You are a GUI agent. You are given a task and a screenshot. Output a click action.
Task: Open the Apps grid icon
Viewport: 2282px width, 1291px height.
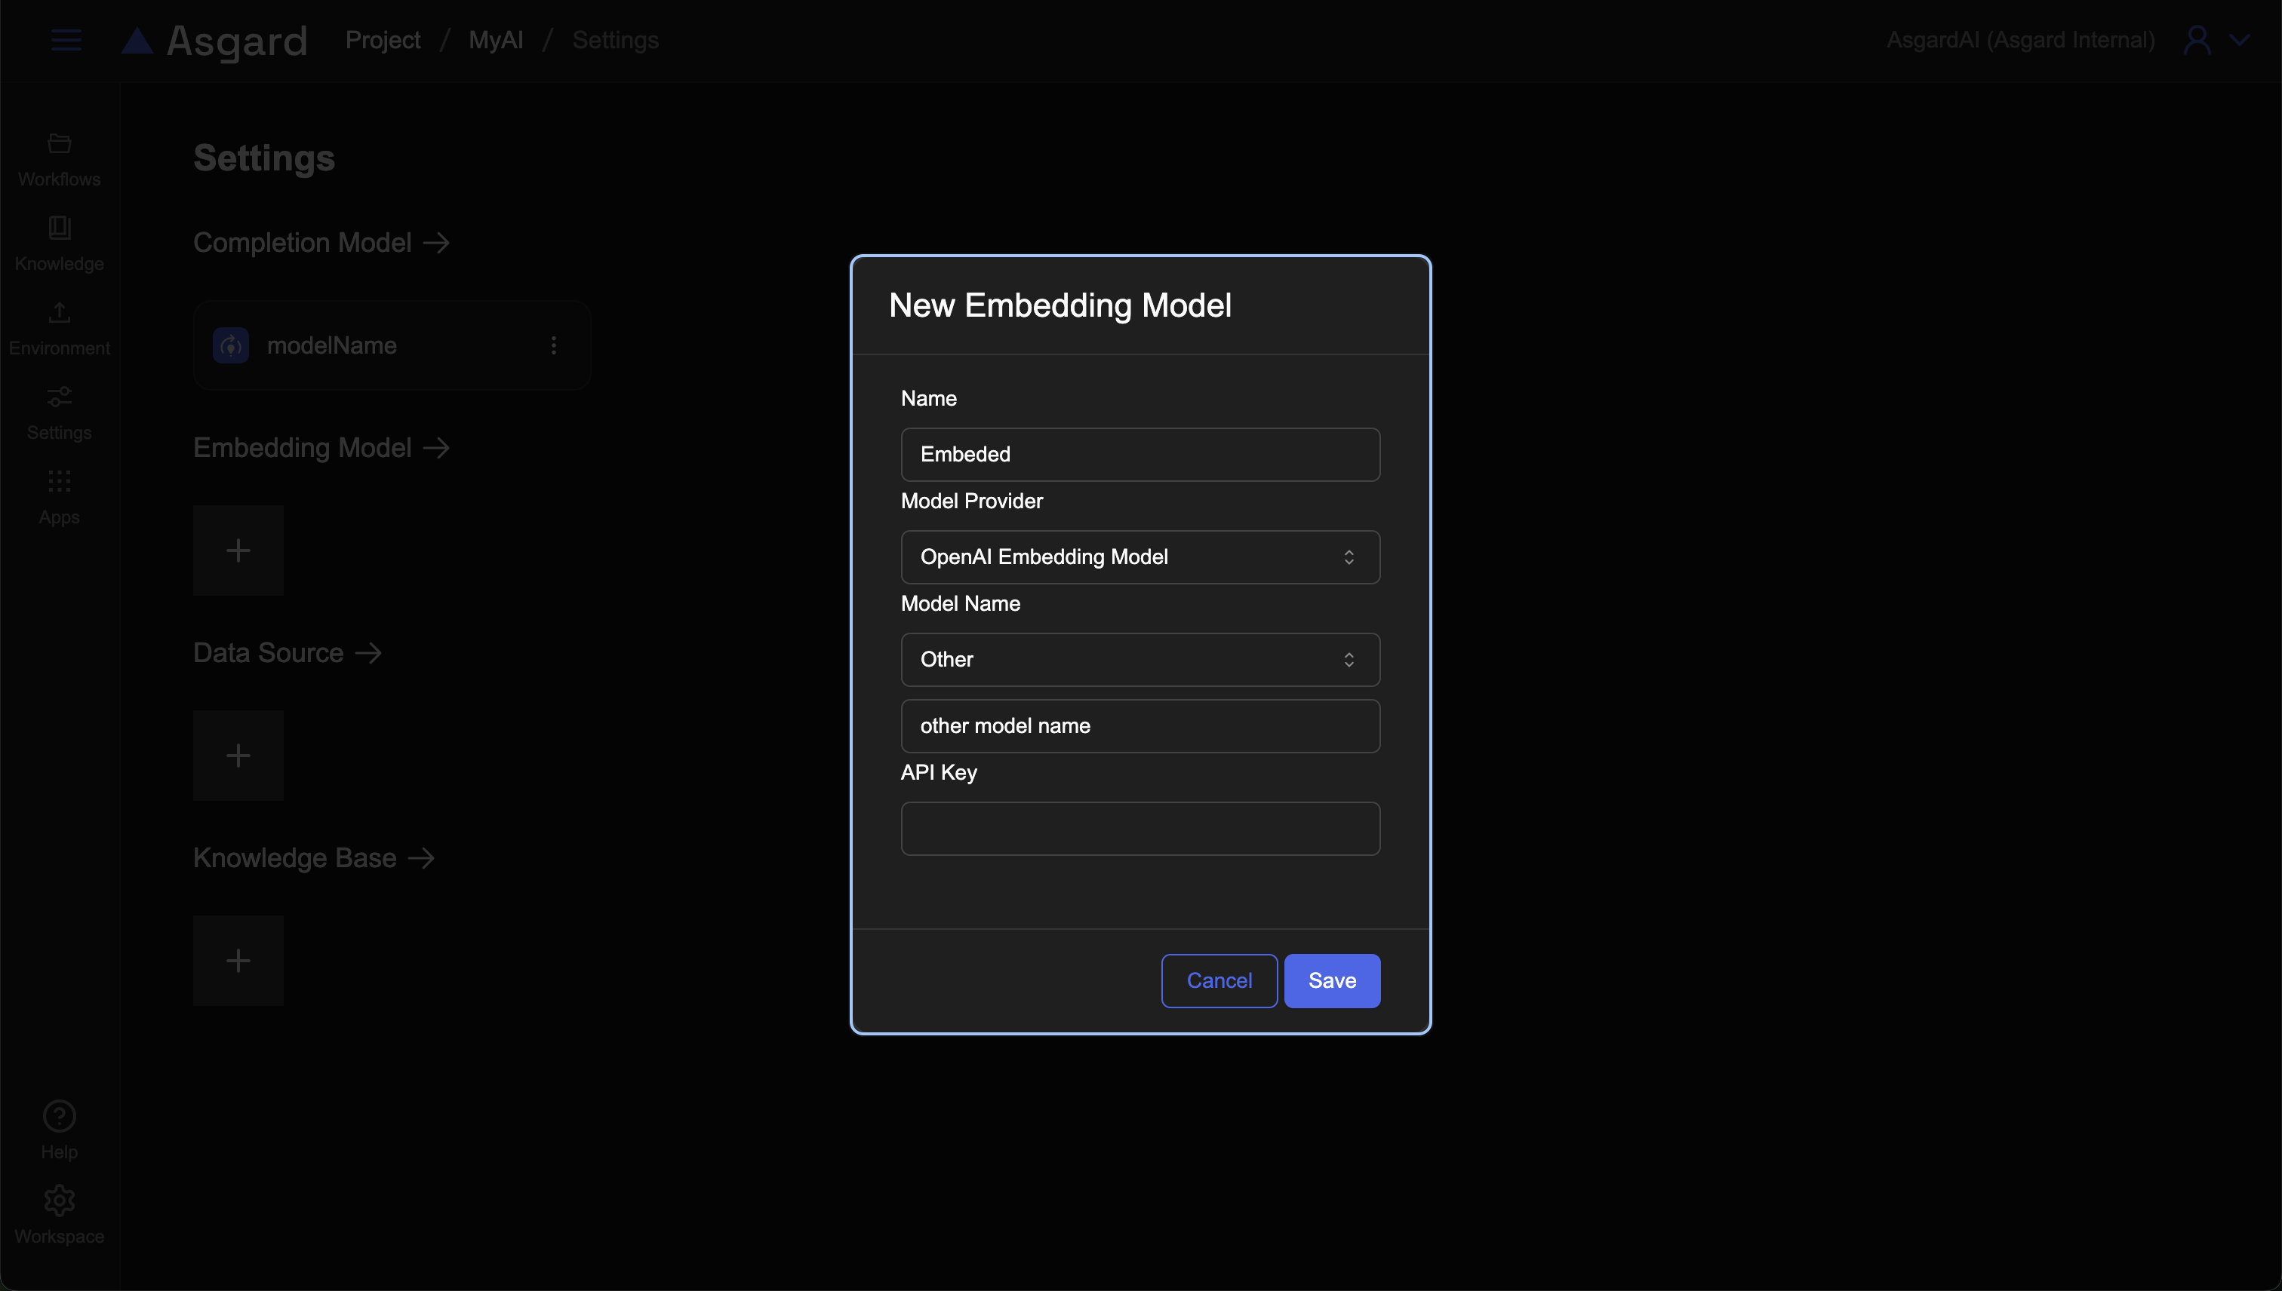pyautogui.click(x=60, y=496)
